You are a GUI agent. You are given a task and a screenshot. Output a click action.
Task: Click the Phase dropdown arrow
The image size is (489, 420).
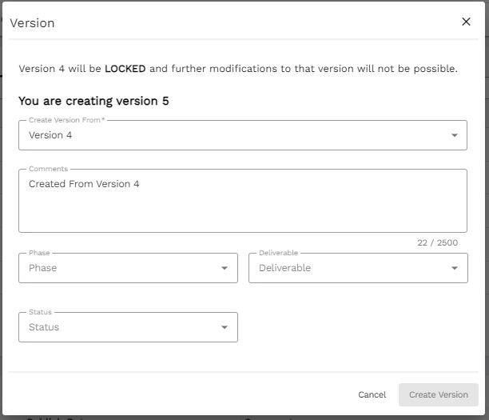pos(225,268)
